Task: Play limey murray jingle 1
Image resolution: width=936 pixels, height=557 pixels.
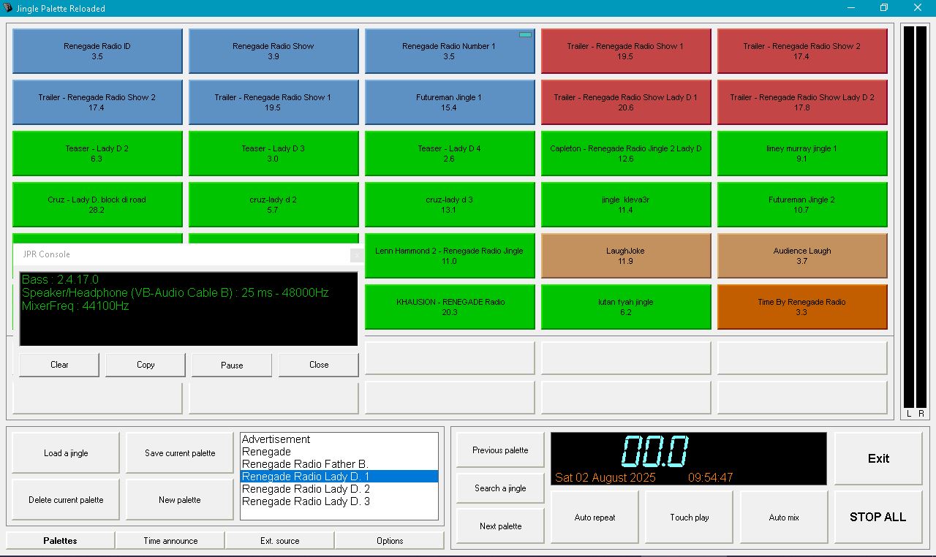Action: pyautogui.click(x=802, y=154)
